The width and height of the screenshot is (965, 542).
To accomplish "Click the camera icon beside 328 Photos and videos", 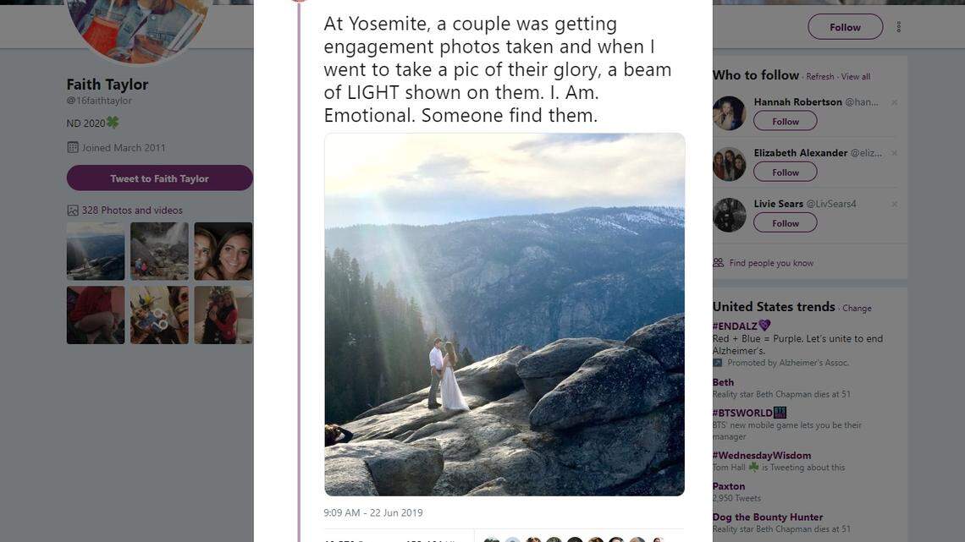I will [73, 209].
